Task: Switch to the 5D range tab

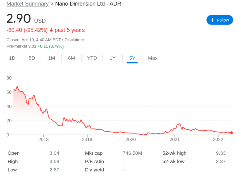Action: [x=32, y=58]
